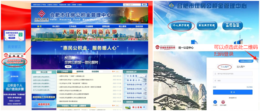Click the house emblem beside the right-panel title
Image resolution: width=260 pixels, height=111 pixels.
[x=172, y=6]
